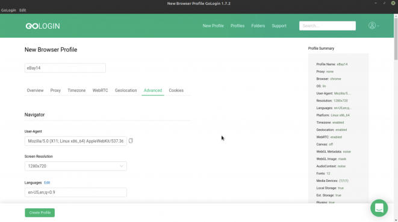Select the Advanced tab
The image size is (398, 222).
[153, 90]
